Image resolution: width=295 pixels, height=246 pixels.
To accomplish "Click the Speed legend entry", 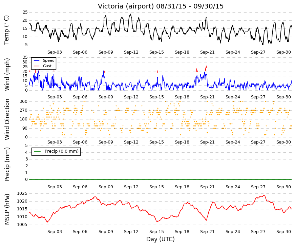I will 48,60.
